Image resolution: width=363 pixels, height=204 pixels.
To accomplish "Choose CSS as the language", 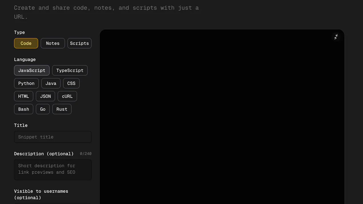I will [x=71, y=83].
